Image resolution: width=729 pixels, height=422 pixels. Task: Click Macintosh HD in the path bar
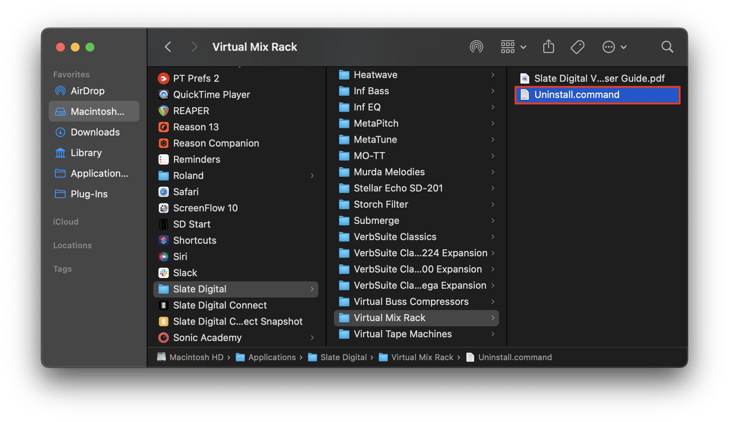click(190, 357)
